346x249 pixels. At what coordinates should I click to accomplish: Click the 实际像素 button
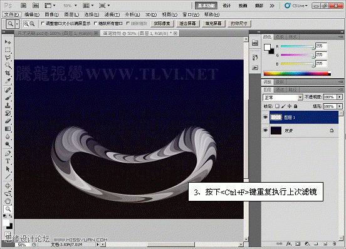click(162, 24)
